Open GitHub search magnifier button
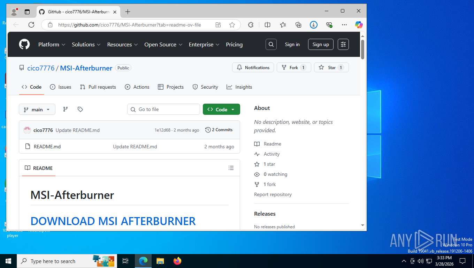The height and width of the screenshot is (268, 474). [271, 44]
